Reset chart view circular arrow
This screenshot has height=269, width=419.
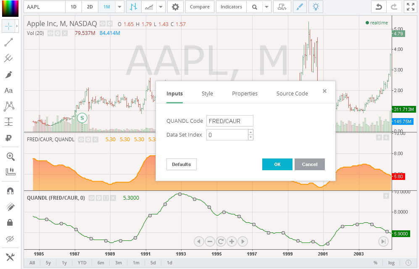(x=221, y=242)
